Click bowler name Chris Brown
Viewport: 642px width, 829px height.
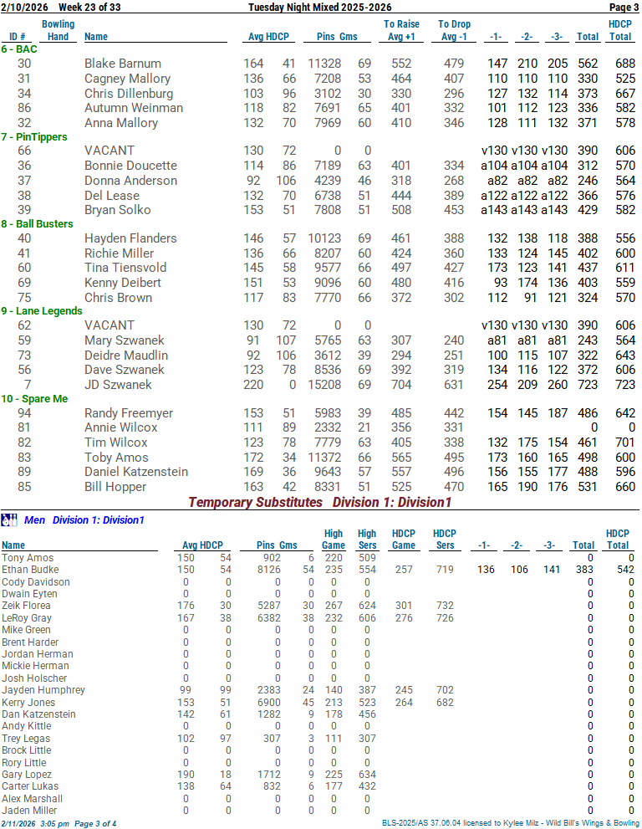[119, 298]
